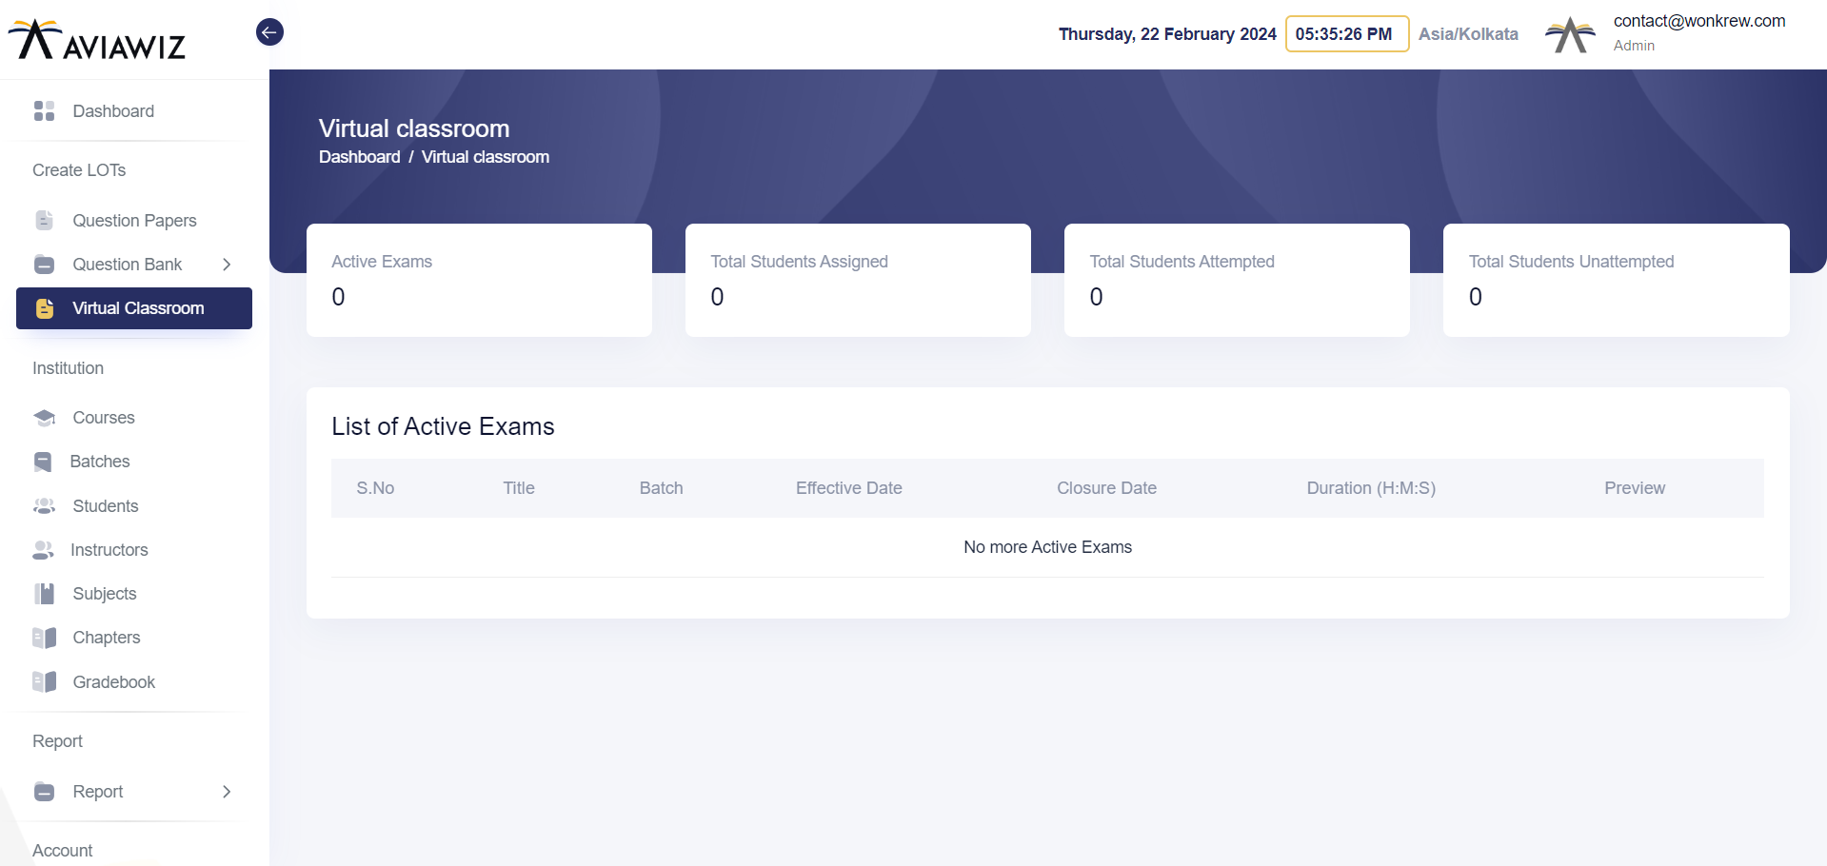Viewport: 1827px width, 866px height.
Task: Click the 05:35:26 PM clock box
Action: (1347, 34)
